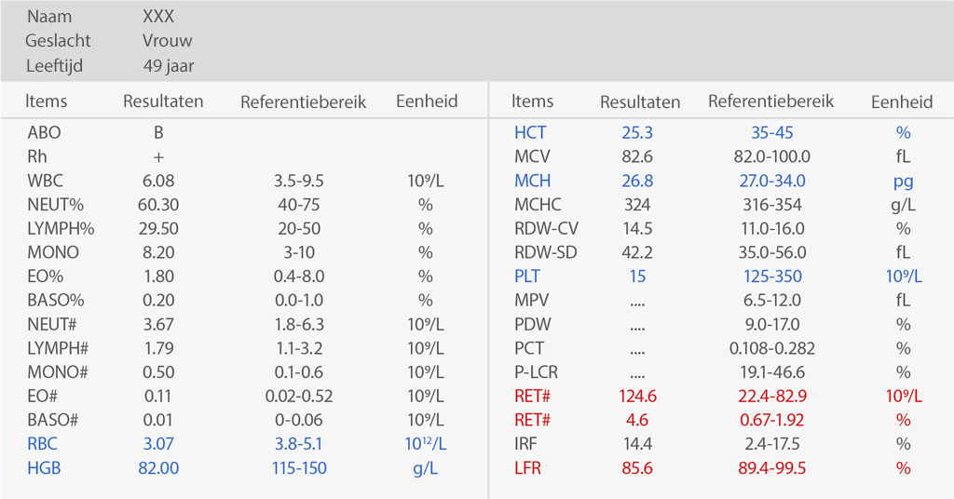This screenshot has width=954, height=499.
Task: Select the PLT row label
Action: pos(527,276)
